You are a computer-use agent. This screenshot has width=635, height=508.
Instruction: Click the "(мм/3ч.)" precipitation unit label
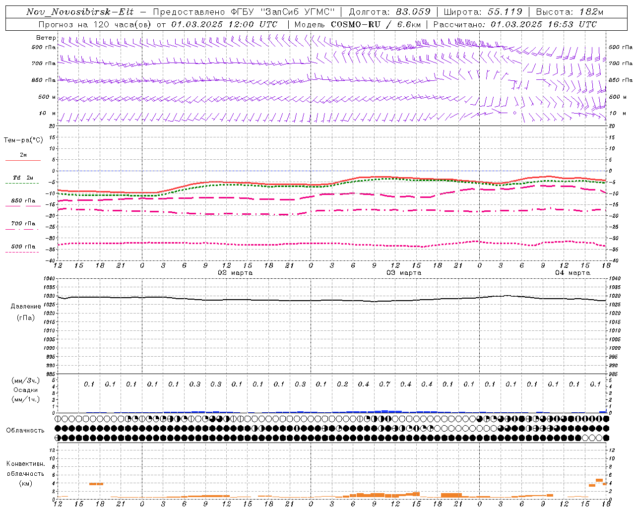(26, 381)
